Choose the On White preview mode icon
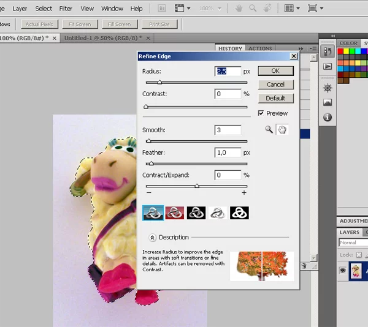This screenshot has height=327, width=368. coord(218,213)
